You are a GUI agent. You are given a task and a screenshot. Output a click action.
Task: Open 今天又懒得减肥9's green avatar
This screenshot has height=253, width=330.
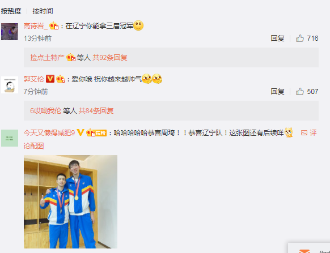10,138
